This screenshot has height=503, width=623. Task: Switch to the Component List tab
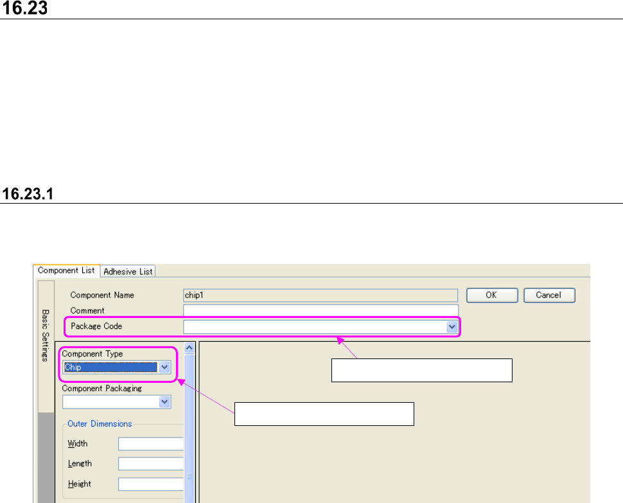pos(66,270)
